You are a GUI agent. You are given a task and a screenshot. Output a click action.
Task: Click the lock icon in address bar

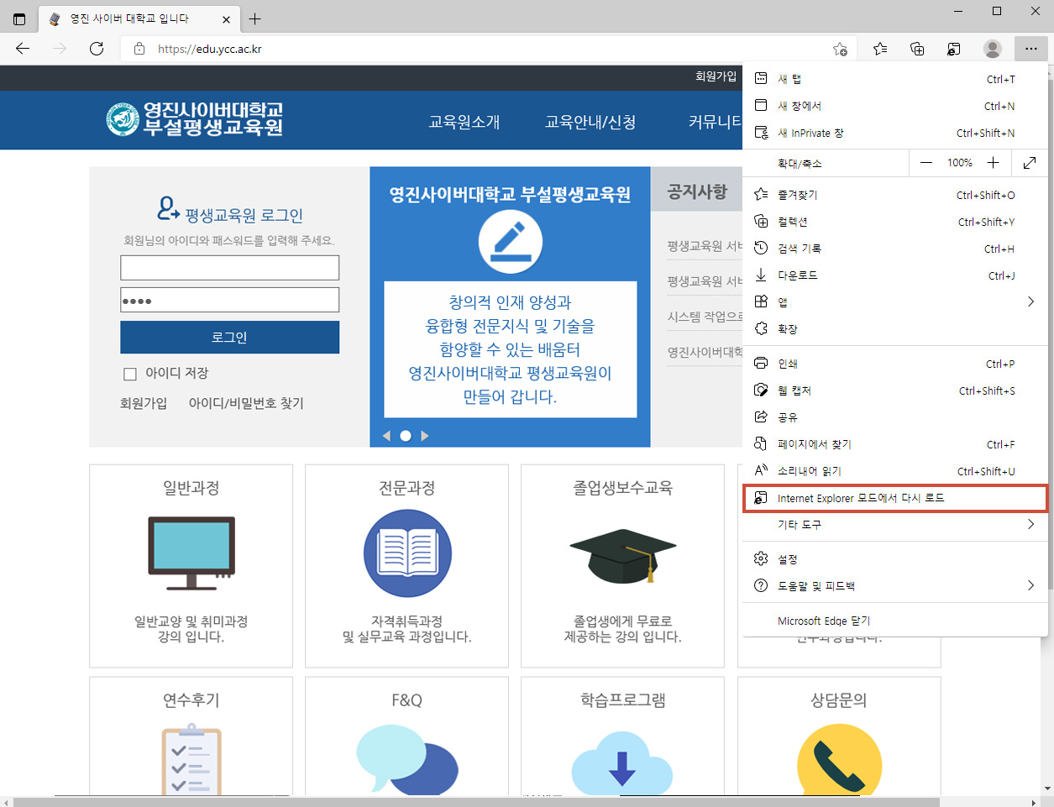139,49
